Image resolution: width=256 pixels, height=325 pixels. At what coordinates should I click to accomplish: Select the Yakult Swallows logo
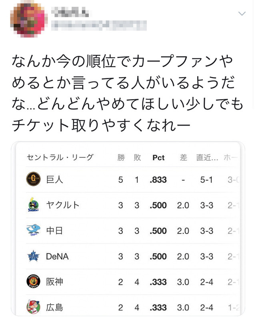coord(34,205)
